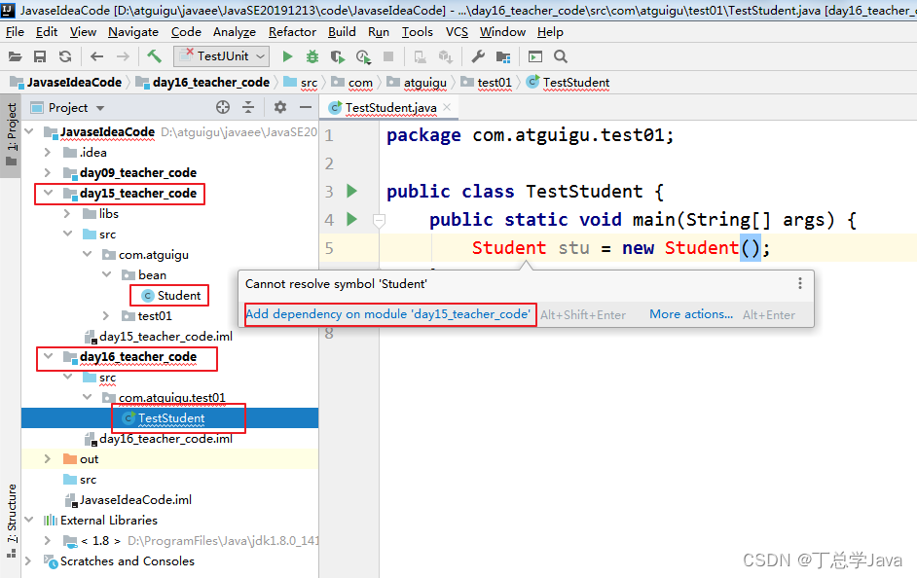Navigate back with the left arrow icon
917x578 pixels.
[x=97, y=56]
